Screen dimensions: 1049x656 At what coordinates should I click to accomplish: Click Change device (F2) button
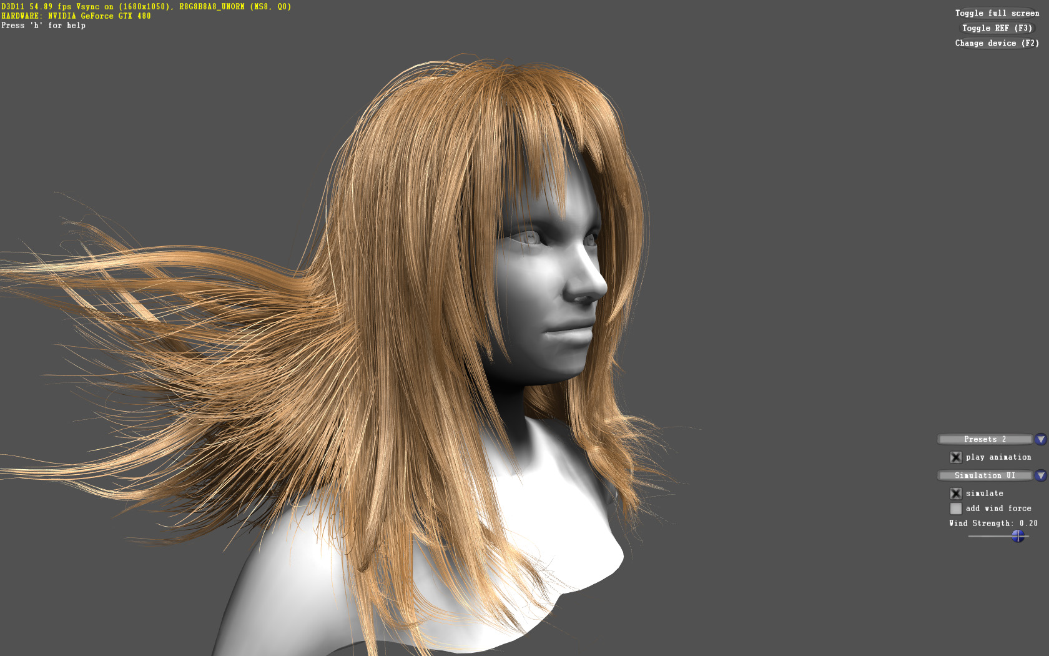click(997, 43)
